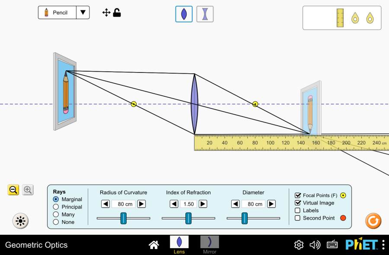This screenshot has width=389, height=255.
Task: Select the Principal rays radio option
Action: click(x=56, y=207)
